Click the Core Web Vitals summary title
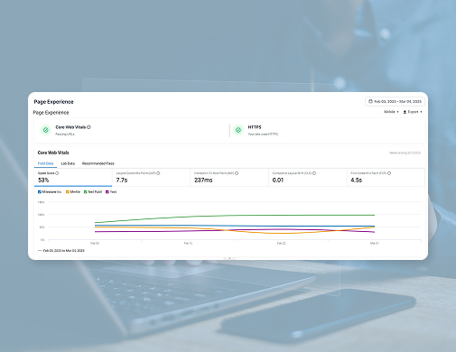This screenshot has height=352, width=456. [70, 127]
